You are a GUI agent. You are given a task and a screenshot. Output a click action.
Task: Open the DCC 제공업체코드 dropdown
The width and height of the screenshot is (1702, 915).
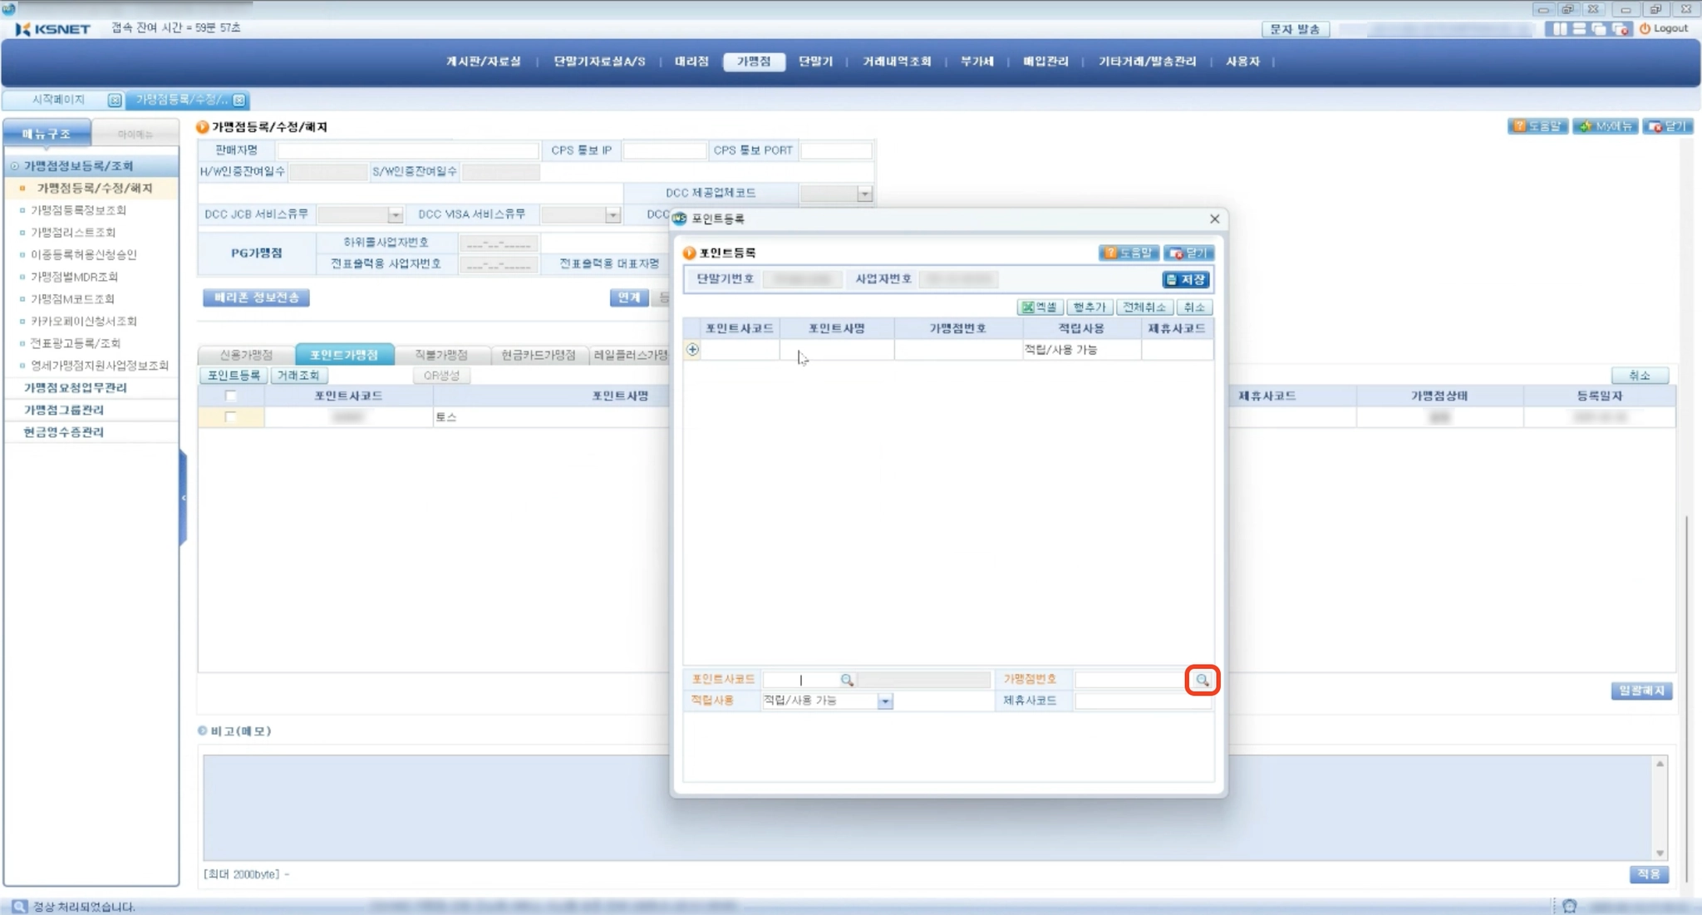[x=864, y=194]
